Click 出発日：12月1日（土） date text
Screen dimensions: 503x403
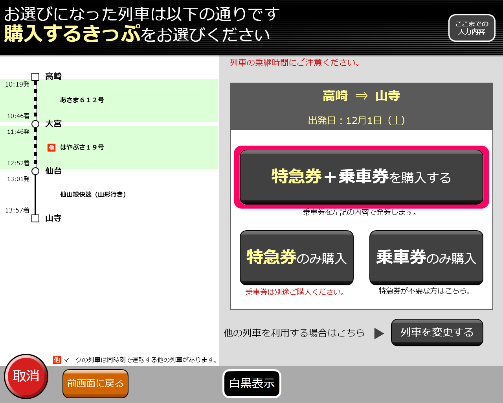357,120
